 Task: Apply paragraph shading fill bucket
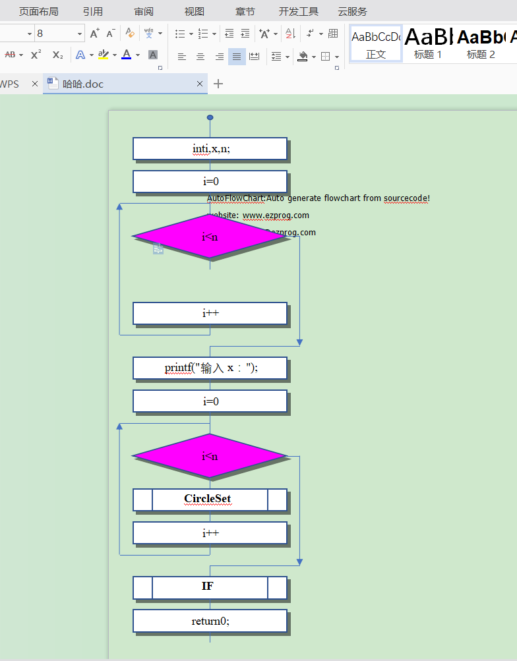coord(303,56)
